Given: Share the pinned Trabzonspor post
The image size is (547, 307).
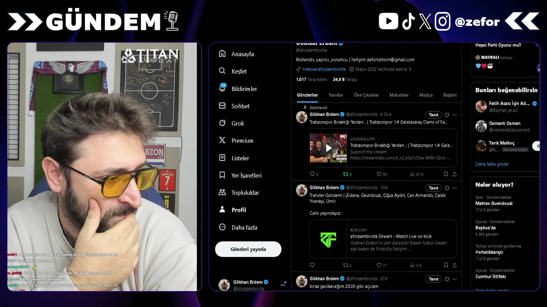Looking at the screenshot, I should coord(454,174).
